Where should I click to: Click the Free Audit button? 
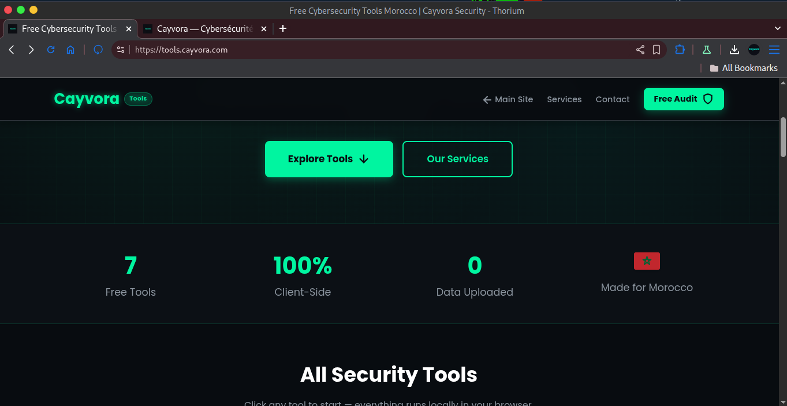tap(684, 99)
